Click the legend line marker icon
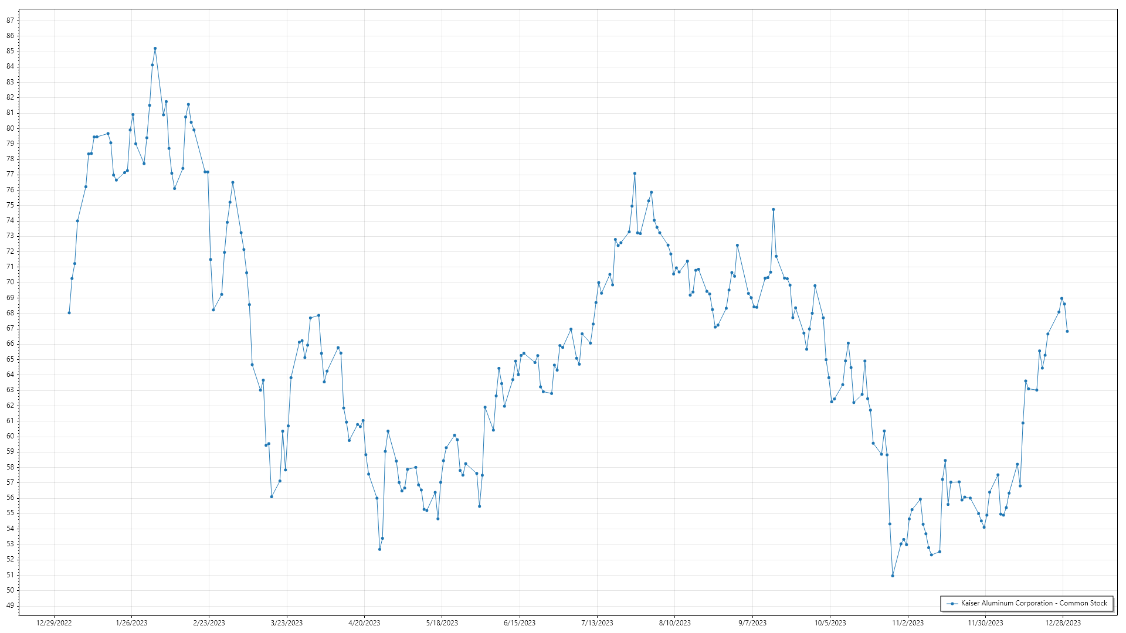Viewport: 1126px width, 633px height. (952, 604)
